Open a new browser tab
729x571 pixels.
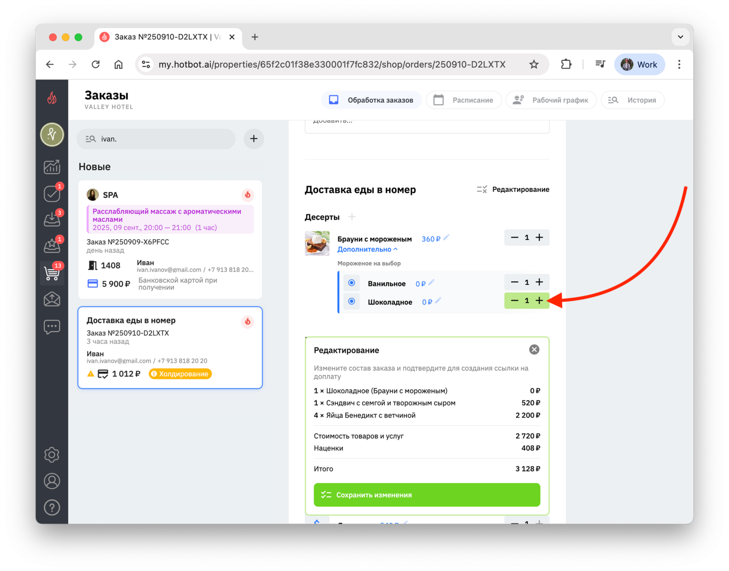coord(255,37)
